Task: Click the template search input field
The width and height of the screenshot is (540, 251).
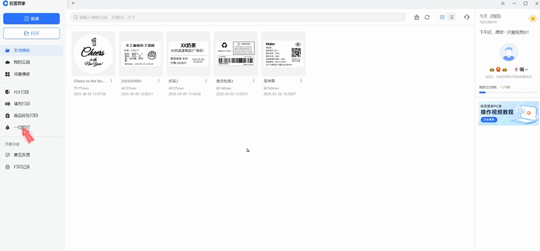Action: tap(238, 17)
